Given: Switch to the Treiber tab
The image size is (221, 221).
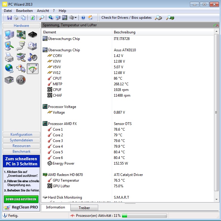Looking at the screenshot, I should click(84, 208).
